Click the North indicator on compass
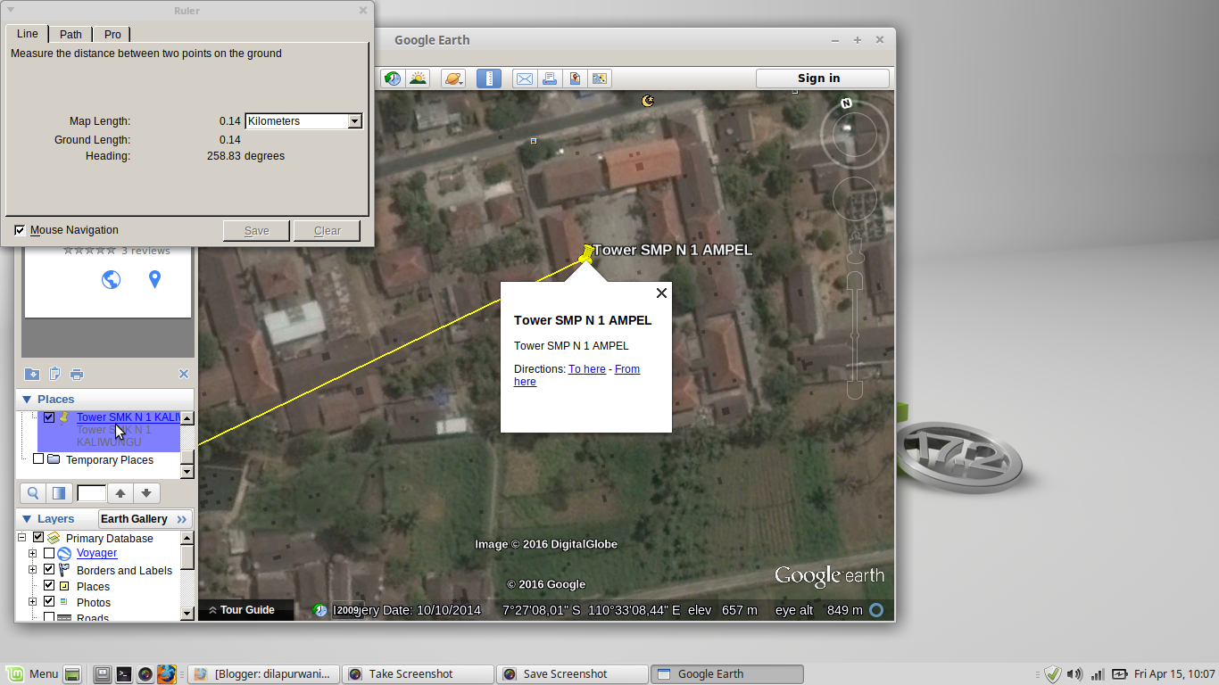1219x685 pixels. tap(846, 103)
